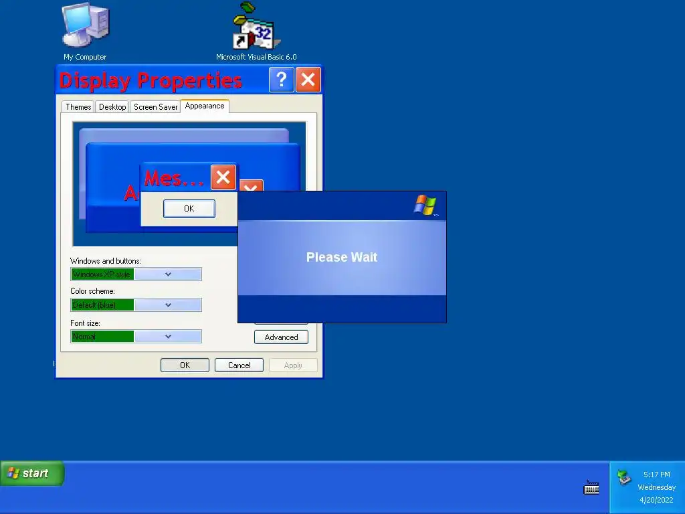Screen dimensions: 685x514
Task: Close the Display Properties dialog
Action: point(308,80)
